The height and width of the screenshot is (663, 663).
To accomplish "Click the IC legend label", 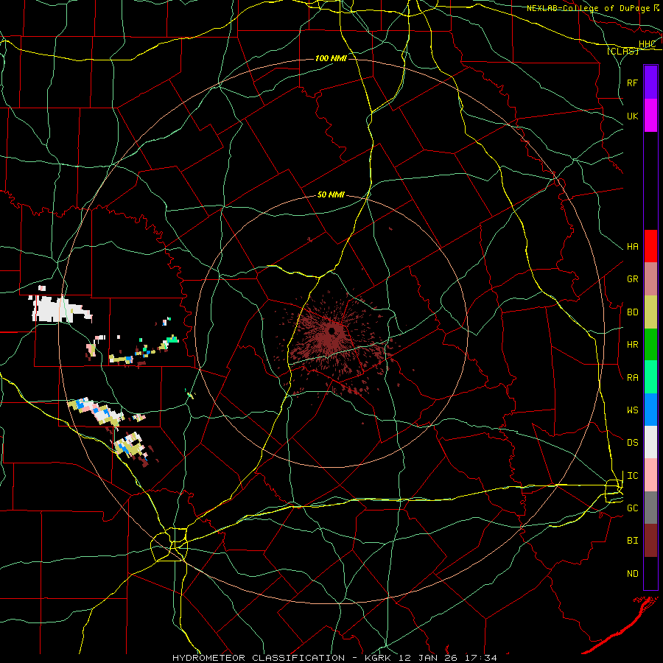I will point(632,476).
